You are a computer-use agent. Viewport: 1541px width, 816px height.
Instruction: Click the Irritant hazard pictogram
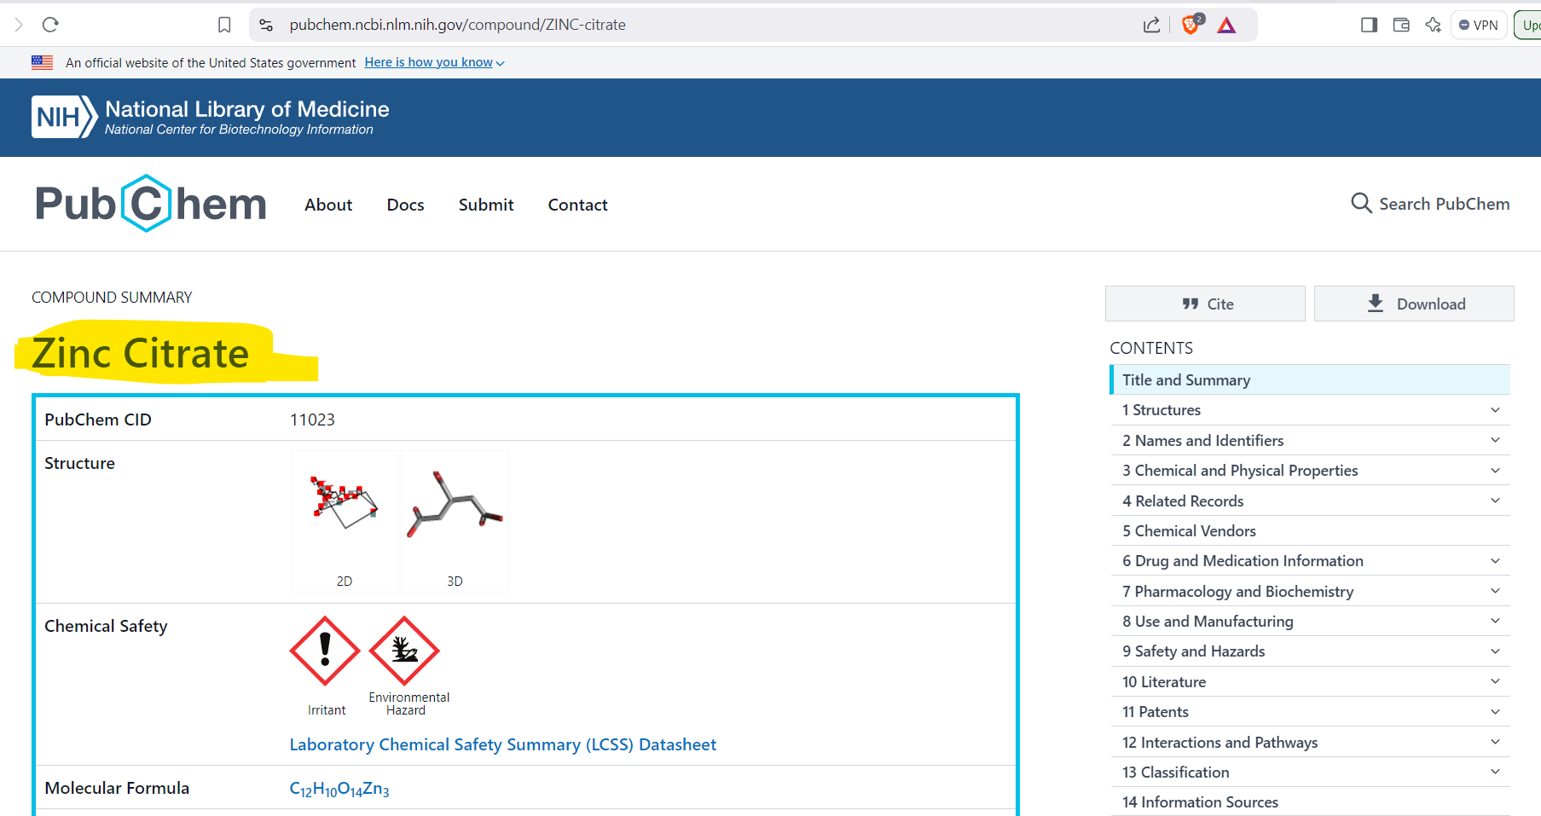[325, 651]
